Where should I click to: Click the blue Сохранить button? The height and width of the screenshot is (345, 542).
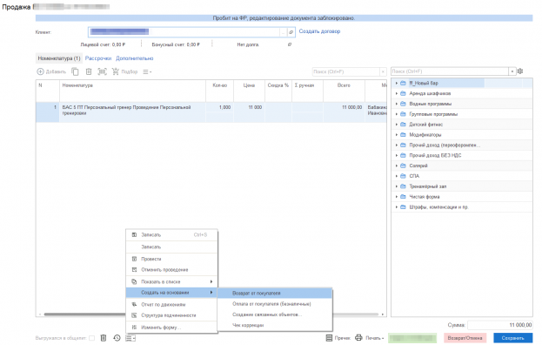coord(512,338)
